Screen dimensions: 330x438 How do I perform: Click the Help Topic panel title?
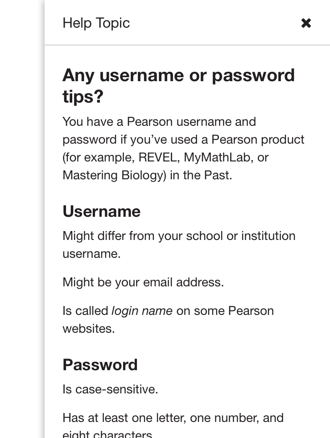tap(96, 23)
